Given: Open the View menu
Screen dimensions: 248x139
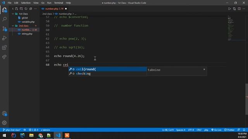Looking at the screenshot, I should coord(36,3).
